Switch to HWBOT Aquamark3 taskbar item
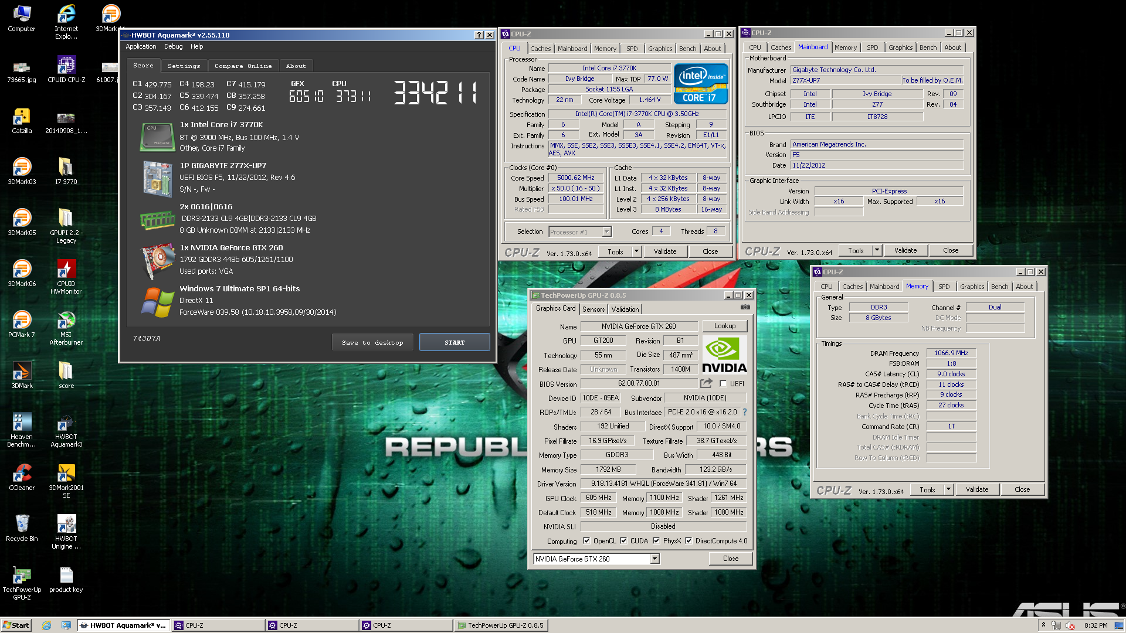The width and height of the screenshot is (1126, 633). (x=123, y=625)
